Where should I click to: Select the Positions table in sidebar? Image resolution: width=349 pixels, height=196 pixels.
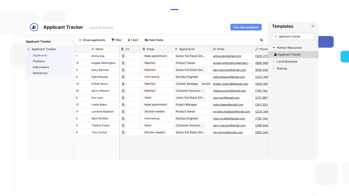[39, 61]
